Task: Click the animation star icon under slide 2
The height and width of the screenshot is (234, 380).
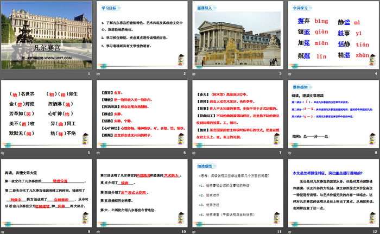Action: click(x=98, y=74)
